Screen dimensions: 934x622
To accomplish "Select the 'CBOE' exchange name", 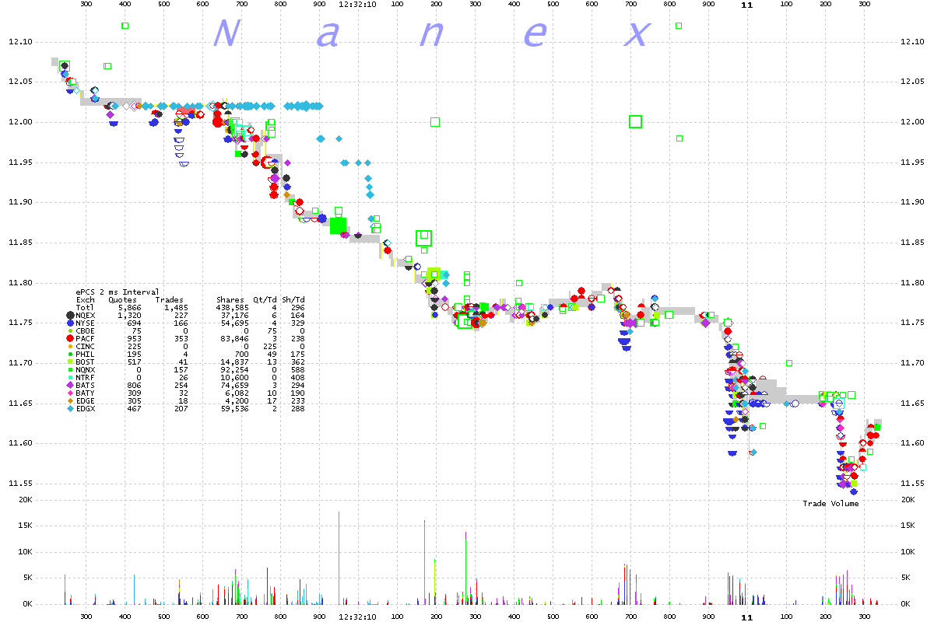I will pos(85,330).
